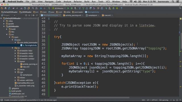Open the Navigate menu
This screenshot has height=102, width=182.
pyautogui.click(x=49, y=1)
